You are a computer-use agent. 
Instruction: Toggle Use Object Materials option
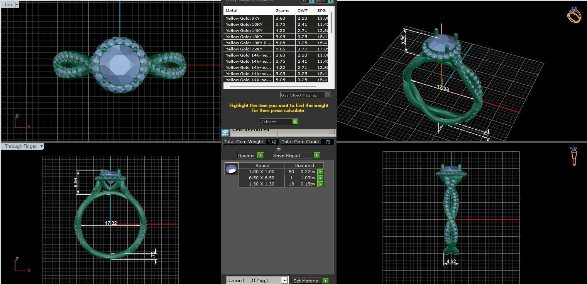(327, 95)
